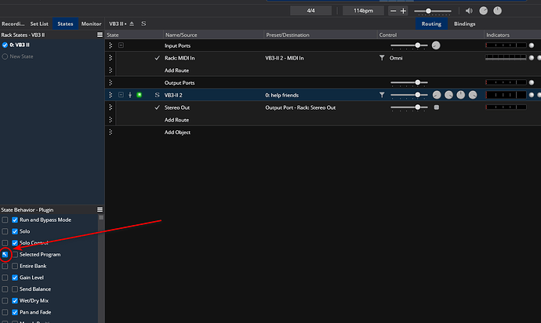Viewport: 541px width, 323px height.
Task: Click the eject icon next to VB3 II
Action: (132, 24)
